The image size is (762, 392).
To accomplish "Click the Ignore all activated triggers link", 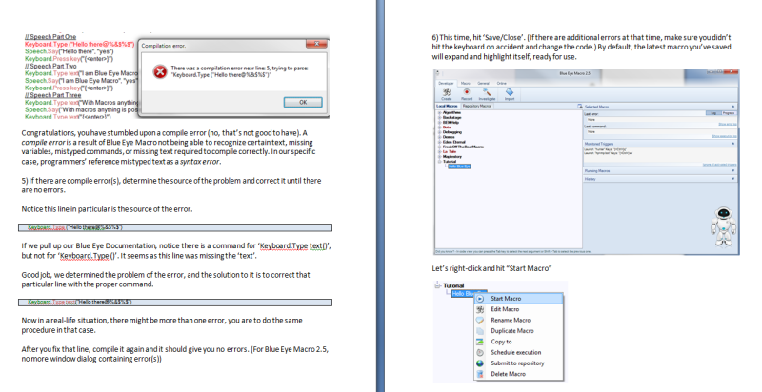I will [x=719, y=164].
